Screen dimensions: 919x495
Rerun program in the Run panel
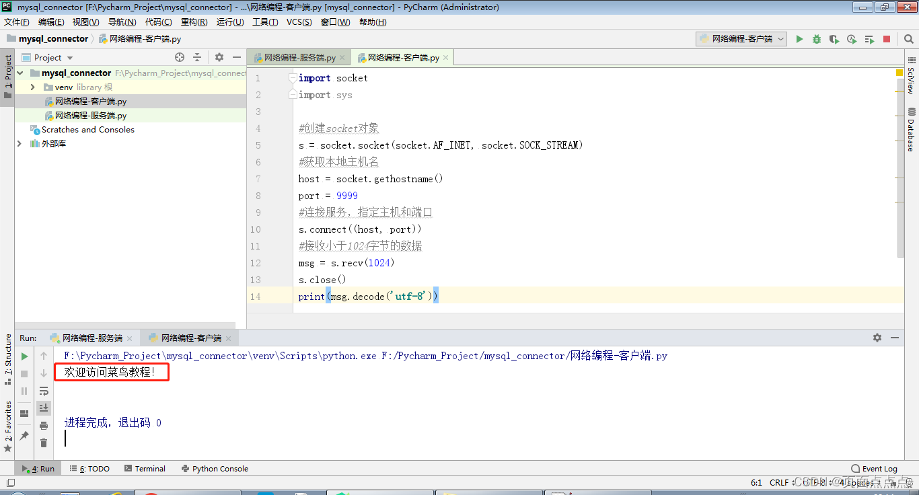coord(24,356)
